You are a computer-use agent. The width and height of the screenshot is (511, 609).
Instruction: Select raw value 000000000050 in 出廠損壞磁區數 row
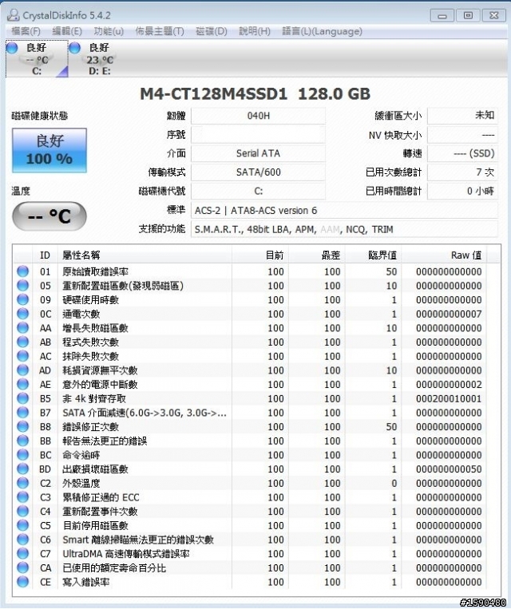449,469
